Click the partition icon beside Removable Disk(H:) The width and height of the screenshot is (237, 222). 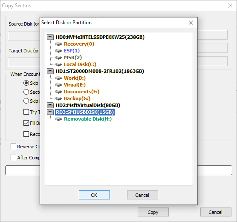pos(58,119)
